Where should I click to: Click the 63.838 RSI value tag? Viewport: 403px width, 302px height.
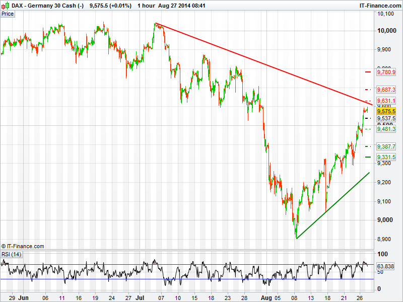click(x=385, y=266)
